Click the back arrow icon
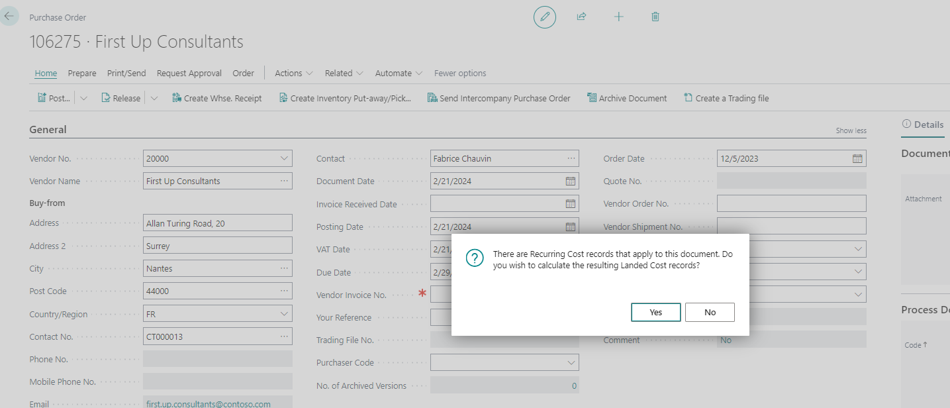The image size is (950, 408). click(9, 16)
